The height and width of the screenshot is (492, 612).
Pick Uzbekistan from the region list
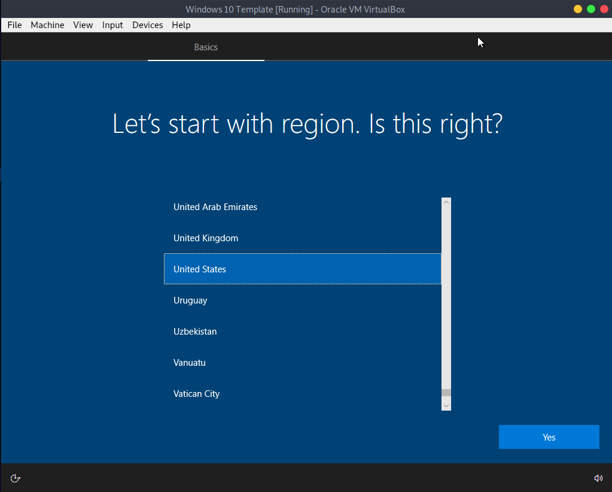(x=303, y=331)
